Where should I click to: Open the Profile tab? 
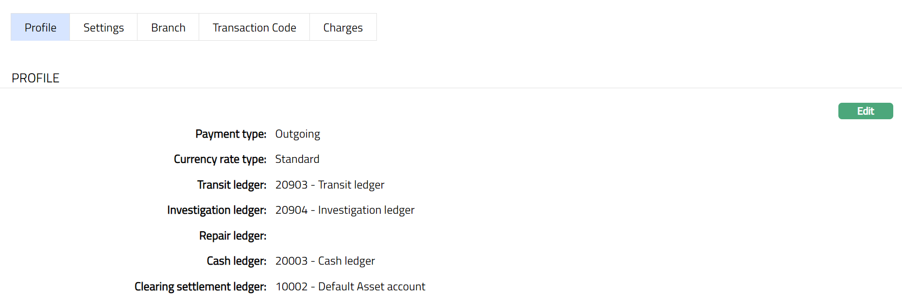[x=40, y=28]
